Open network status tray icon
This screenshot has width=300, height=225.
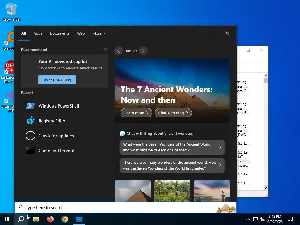255,219
